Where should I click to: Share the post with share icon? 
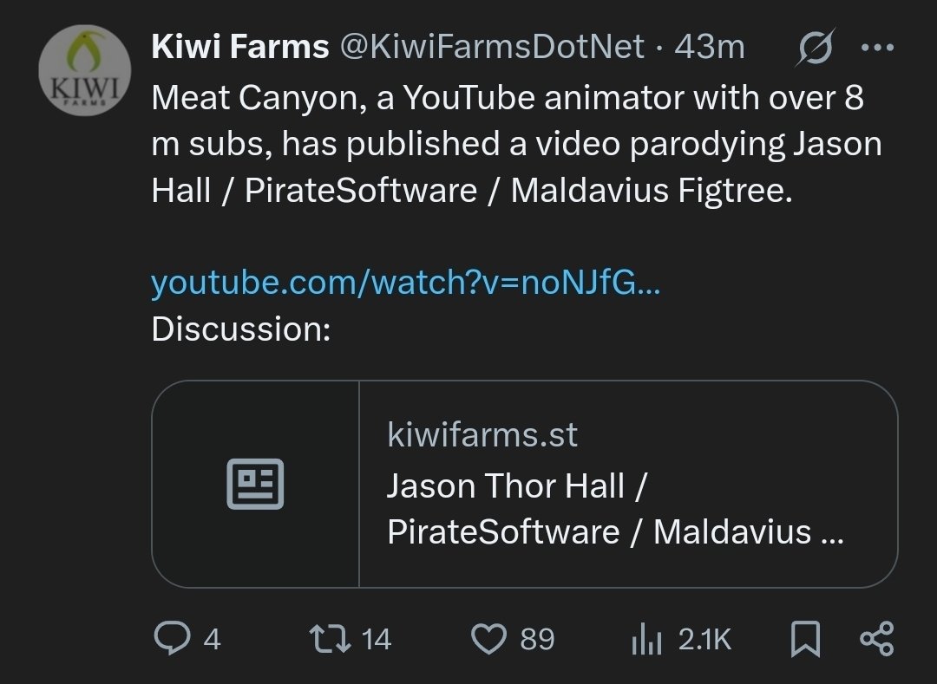point(876,639)
